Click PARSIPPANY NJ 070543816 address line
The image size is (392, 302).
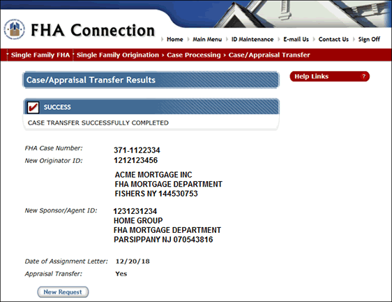[163, 240]
